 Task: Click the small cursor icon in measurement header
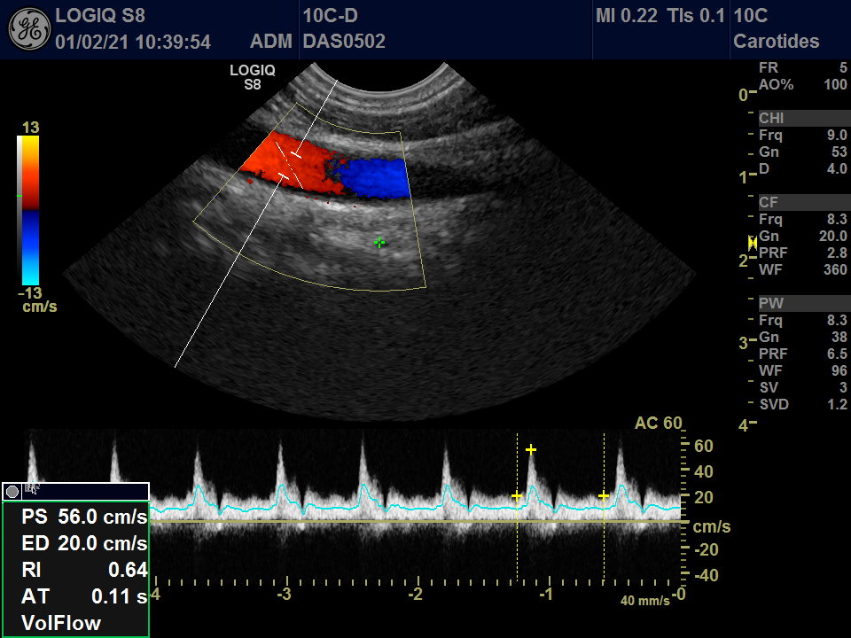pos(30,489)
